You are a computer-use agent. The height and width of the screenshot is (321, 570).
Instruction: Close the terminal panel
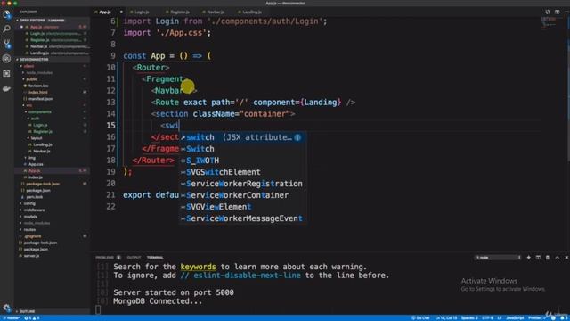pos(566,258)
